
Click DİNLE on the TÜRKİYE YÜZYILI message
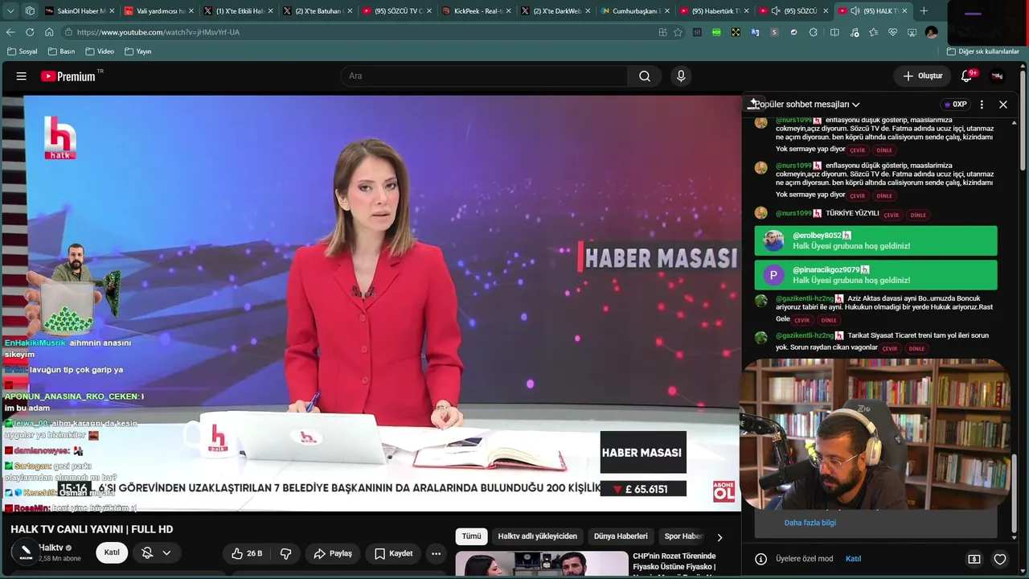tap(918, 216)
